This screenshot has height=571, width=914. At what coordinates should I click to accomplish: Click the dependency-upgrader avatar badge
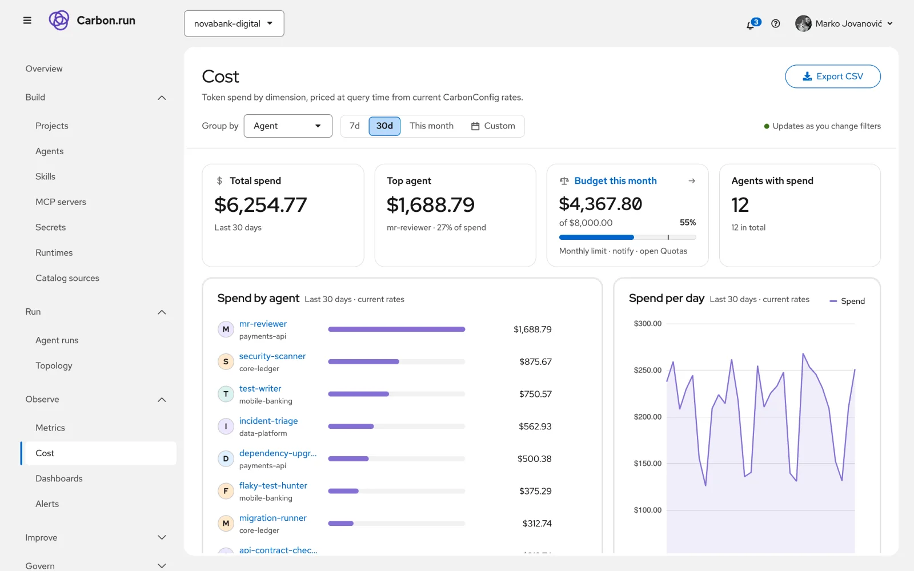[x=226, y=459]
